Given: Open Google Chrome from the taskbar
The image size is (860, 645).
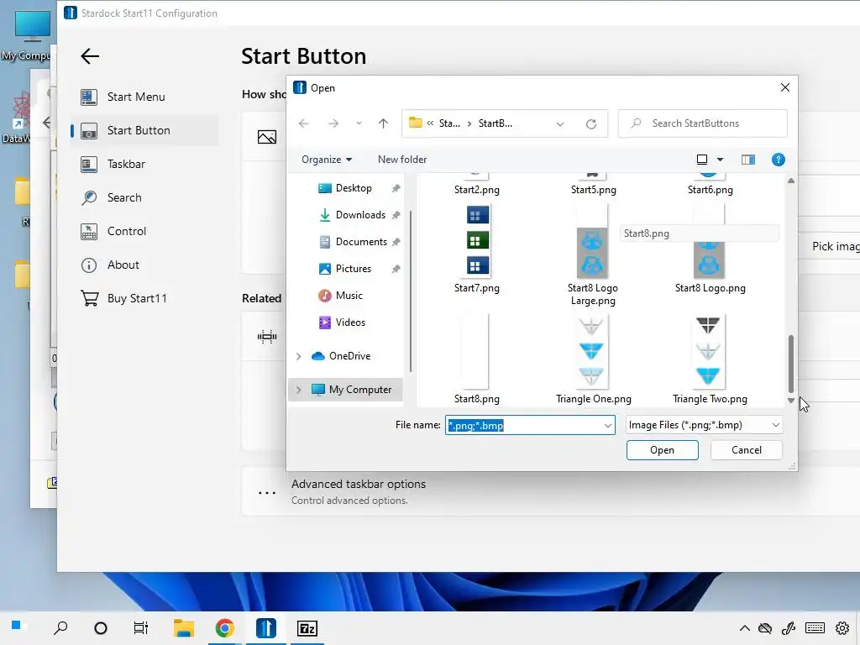Looking at the screenshot, I should coord(225,628).
